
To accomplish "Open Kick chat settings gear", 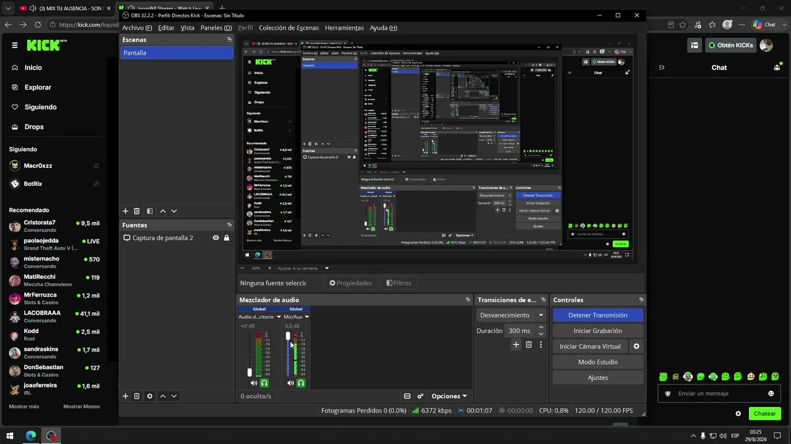I will [x=738, y=414].
